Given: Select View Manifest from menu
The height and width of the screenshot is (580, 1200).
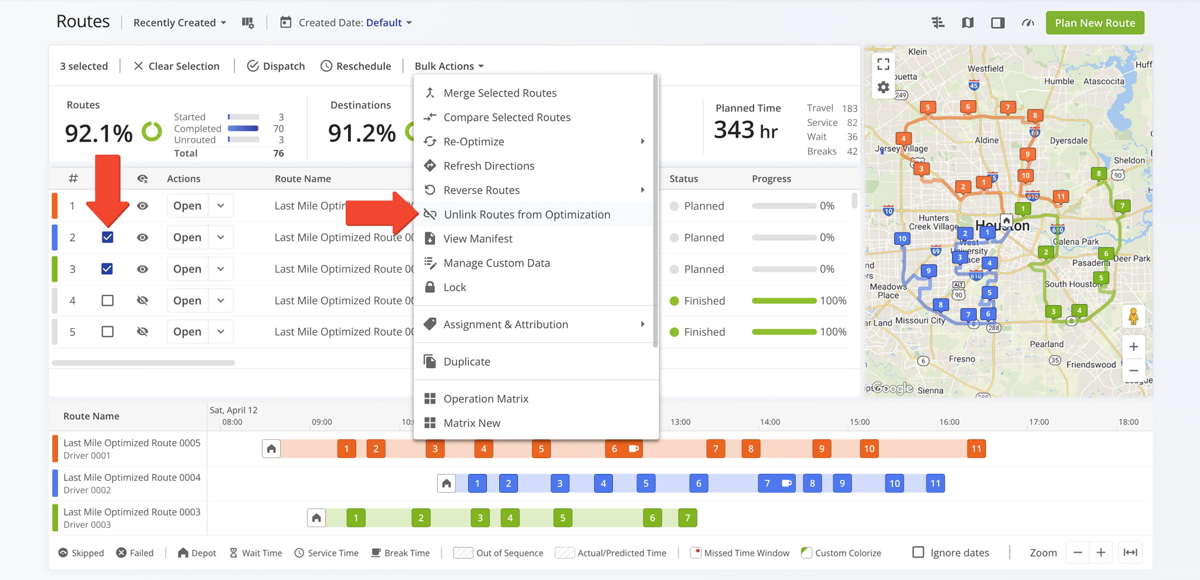Looking at the screenshot, I should [x=536, y=239].
